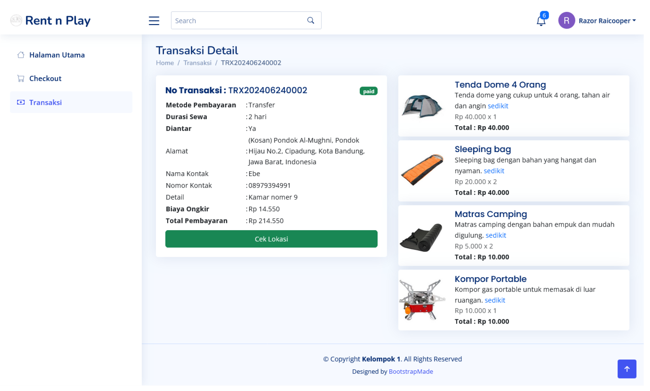
Task: Open the BootstrapMade footer link
Action: pos(411,371)
